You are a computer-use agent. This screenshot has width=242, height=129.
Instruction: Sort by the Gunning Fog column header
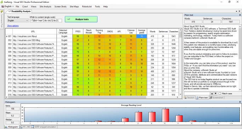[99, 32]
